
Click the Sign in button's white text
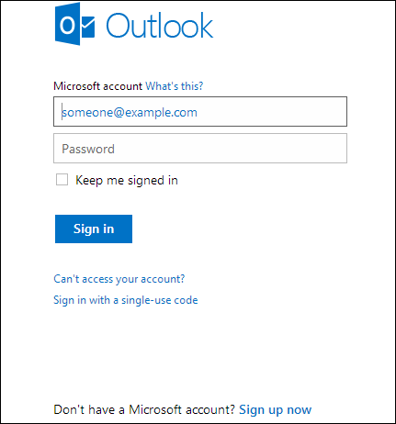(x=94, y=229)
